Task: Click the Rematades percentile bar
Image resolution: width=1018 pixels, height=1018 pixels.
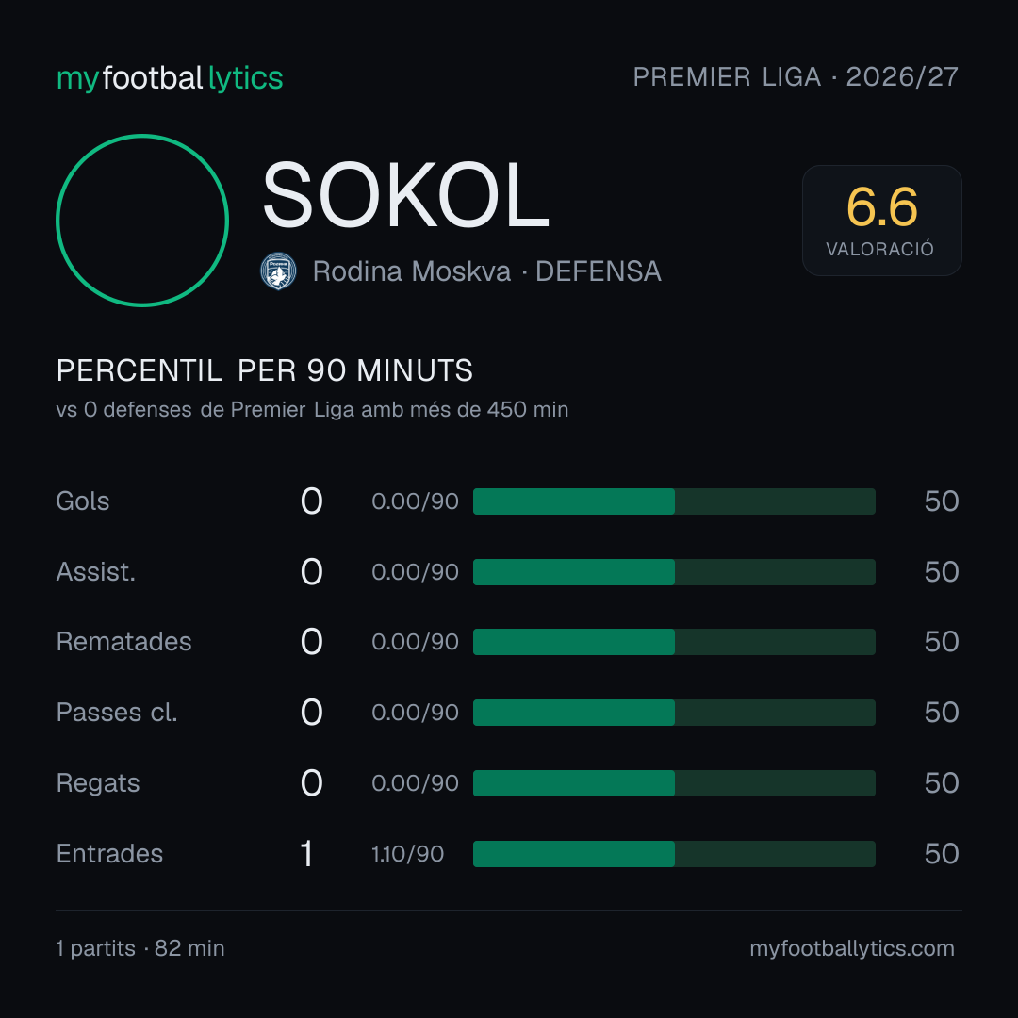Action: [x=674, y=642]
